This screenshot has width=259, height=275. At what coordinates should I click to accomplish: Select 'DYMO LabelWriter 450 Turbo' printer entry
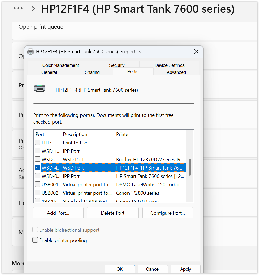pyautogui.click(x=148, y=185)
